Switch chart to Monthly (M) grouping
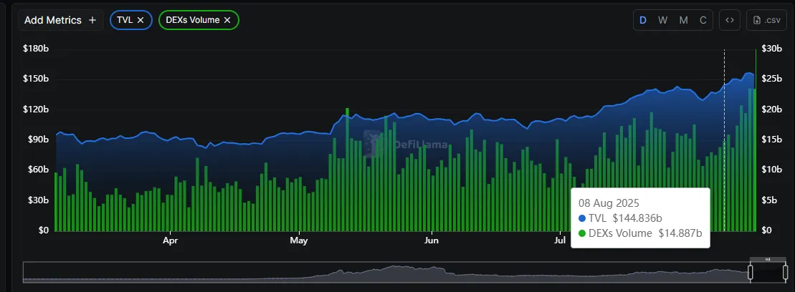The image size is (795, 292). point(683,20)
